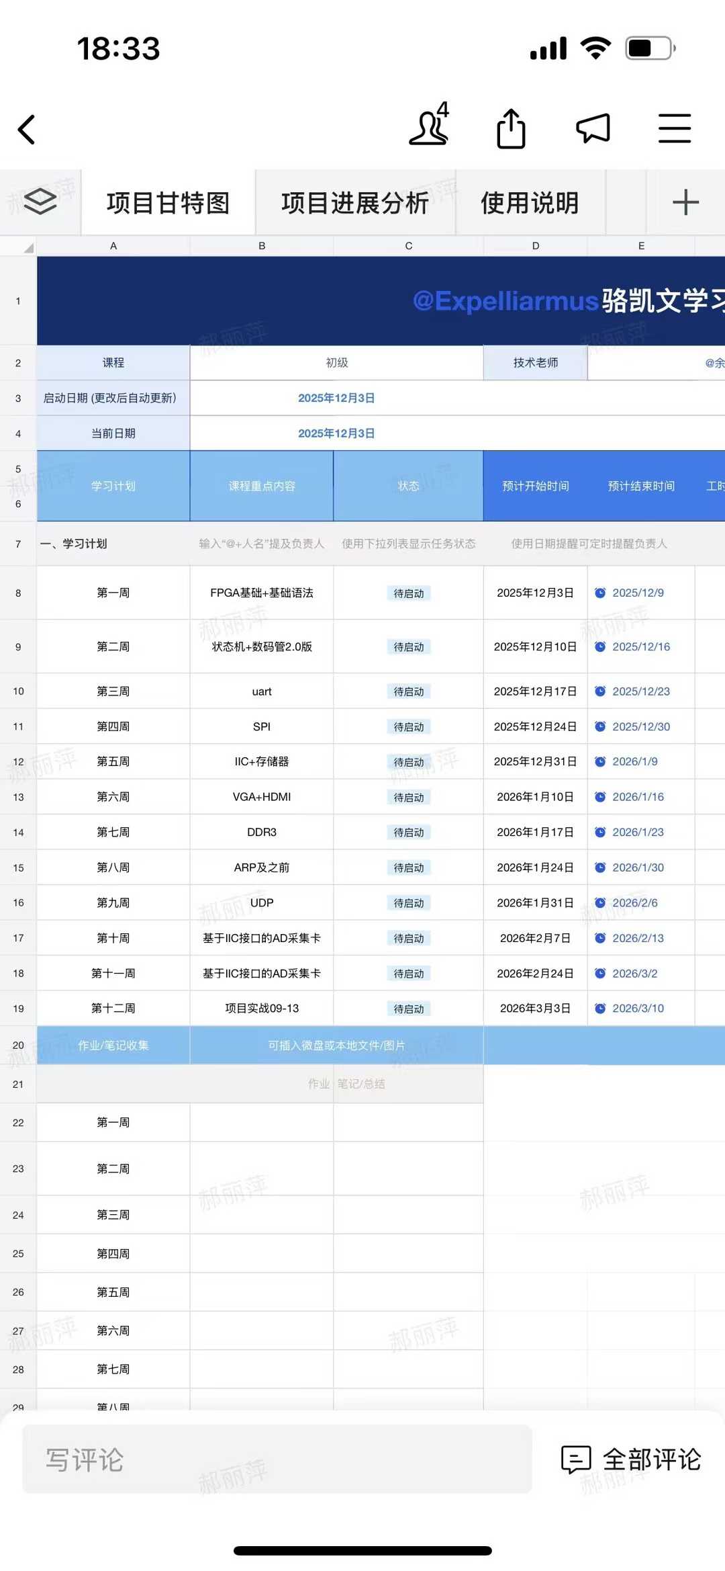Tap the back arrow icon
The width and height of the screenshot is (725, 1571).
(x=27, y=130)
